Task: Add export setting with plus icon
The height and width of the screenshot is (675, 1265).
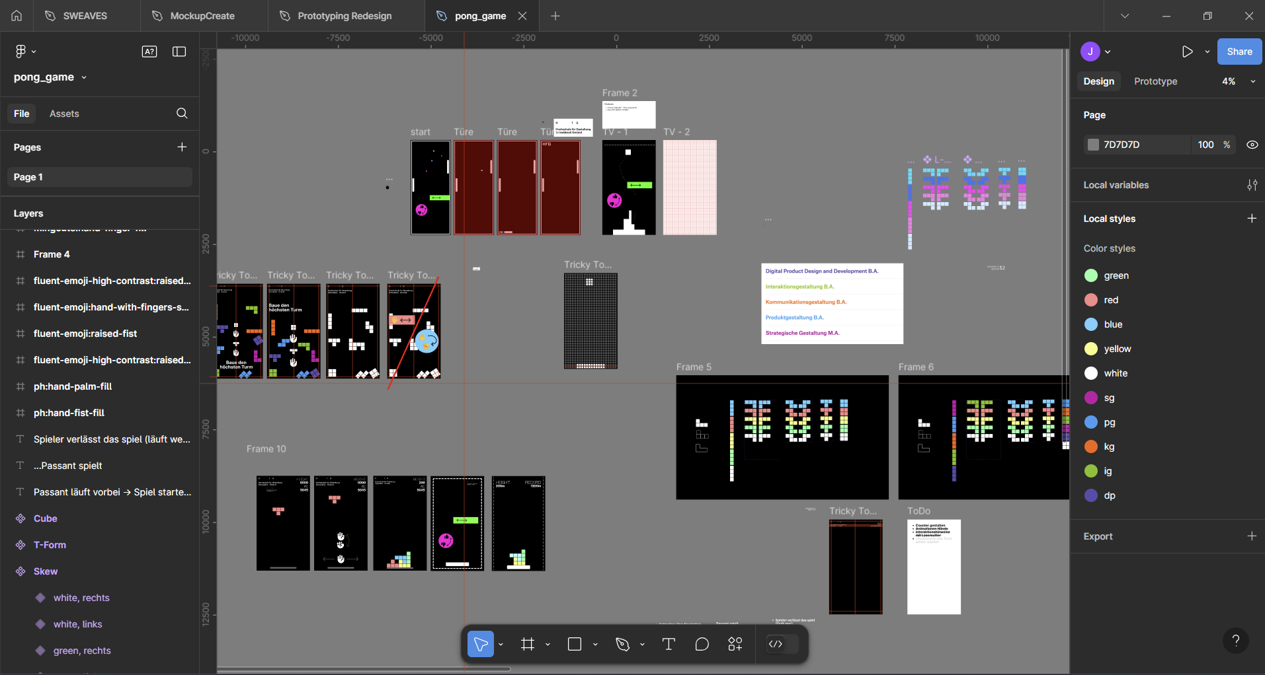Action: point(1252,536)
